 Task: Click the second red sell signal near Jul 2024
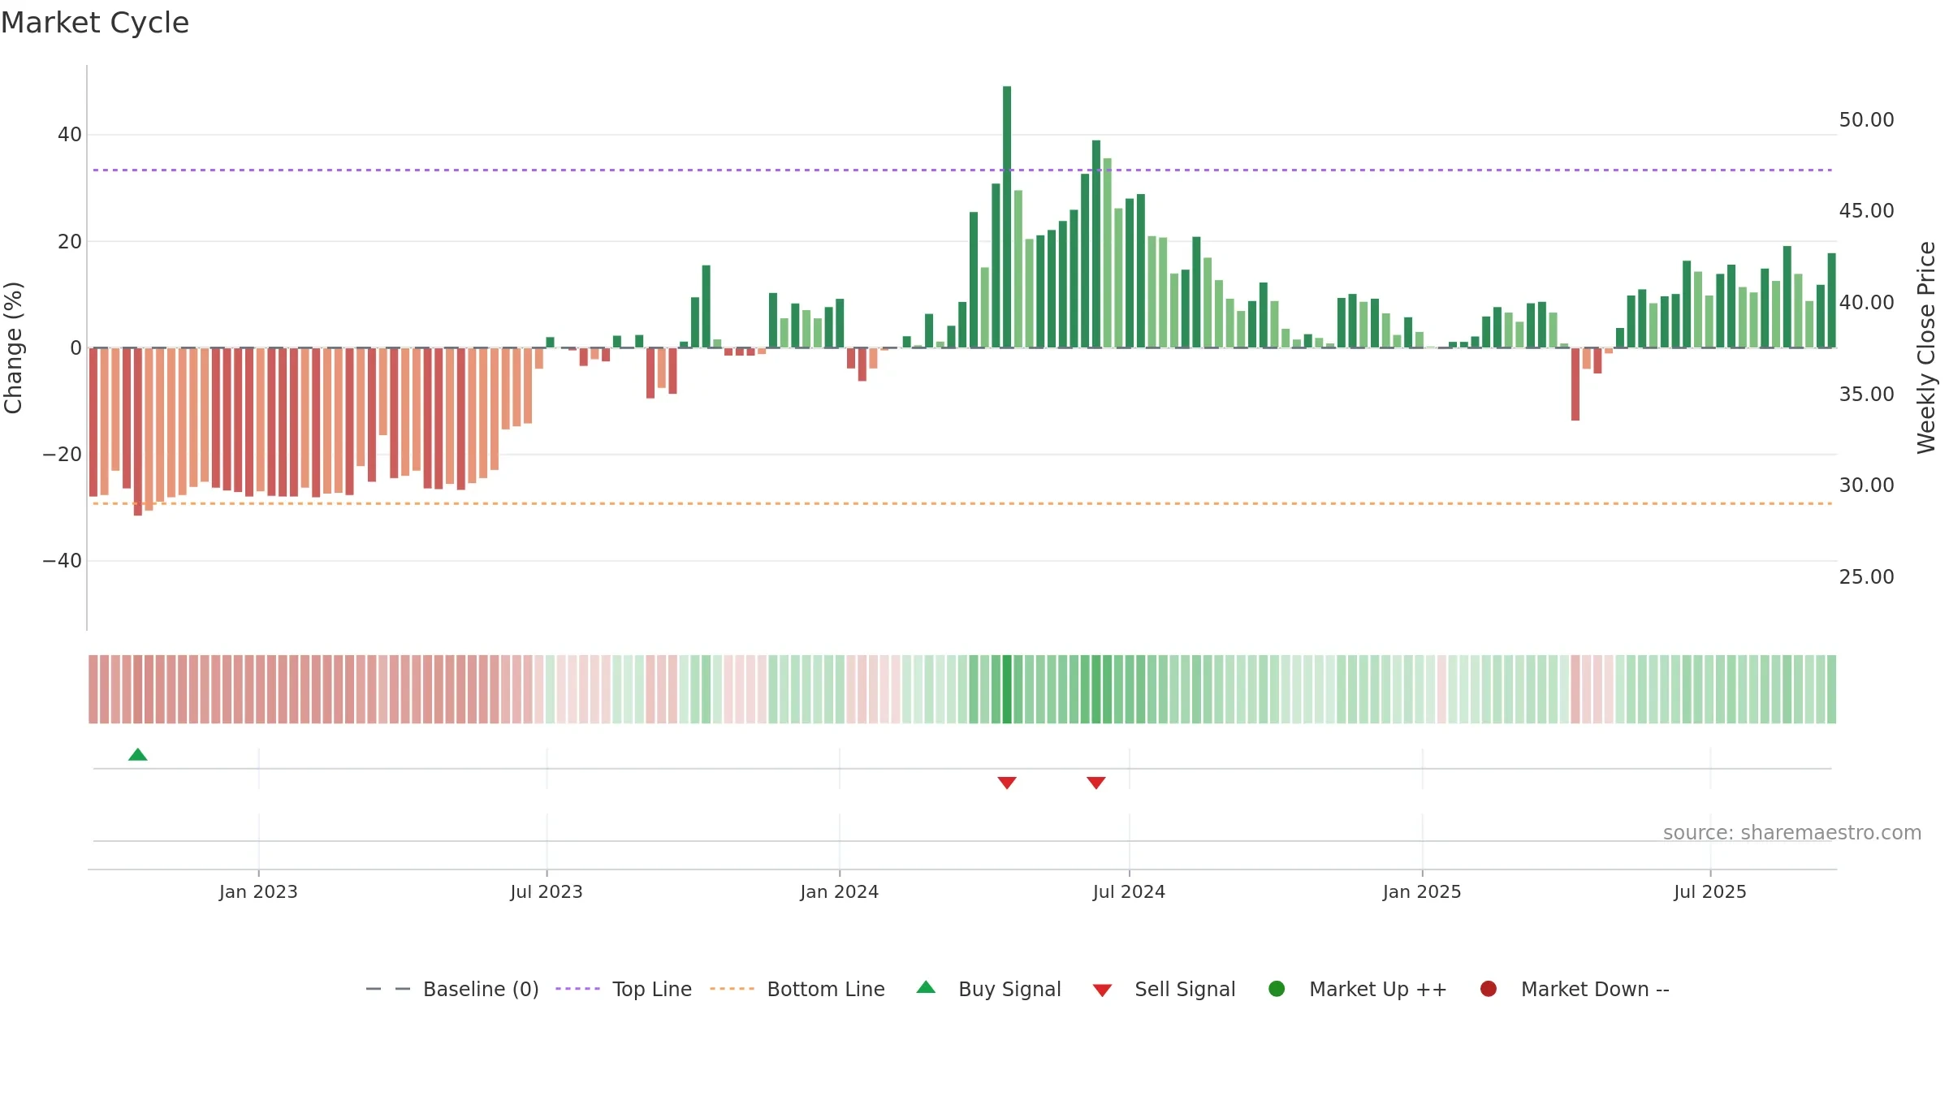(x=1096, y=783)
